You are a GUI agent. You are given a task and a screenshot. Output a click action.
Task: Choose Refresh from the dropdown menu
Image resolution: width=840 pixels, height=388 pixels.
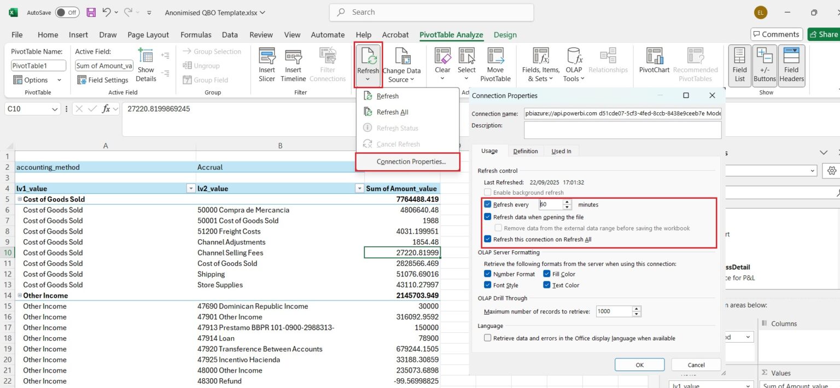pos(387,96)
